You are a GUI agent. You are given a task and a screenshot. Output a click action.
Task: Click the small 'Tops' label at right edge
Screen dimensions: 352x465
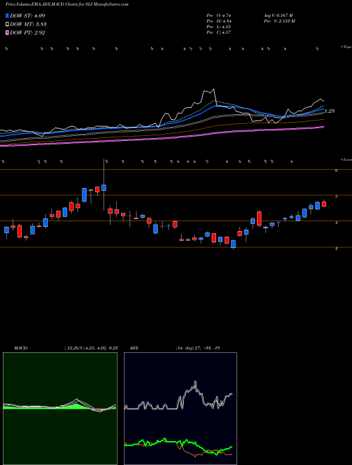[346, 47]
